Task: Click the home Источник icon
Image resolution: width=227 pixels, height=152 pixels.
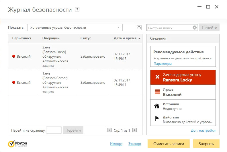Action: (x=157, y=106)
